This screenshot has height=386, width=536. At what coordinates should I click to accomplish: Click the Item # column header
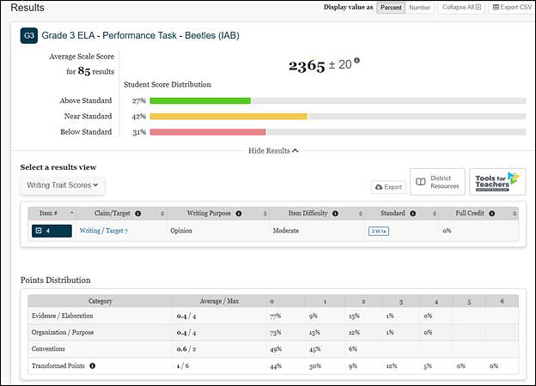point(52,214)
